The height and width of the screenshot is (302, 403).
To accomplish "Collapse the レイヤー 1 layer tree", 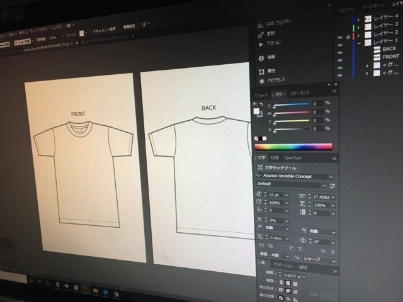I will click(x=358, y=42).
